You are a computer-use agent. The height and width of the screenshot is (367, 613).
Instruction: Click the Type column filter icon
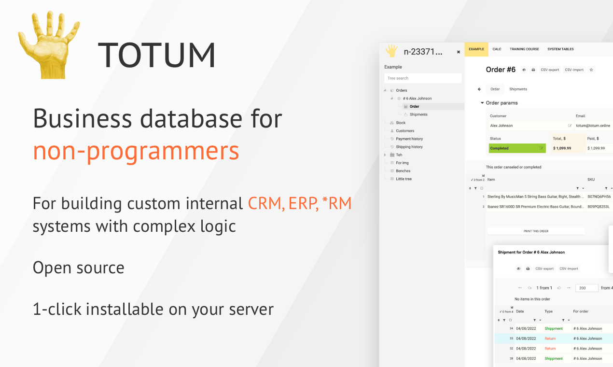point(563,320)
